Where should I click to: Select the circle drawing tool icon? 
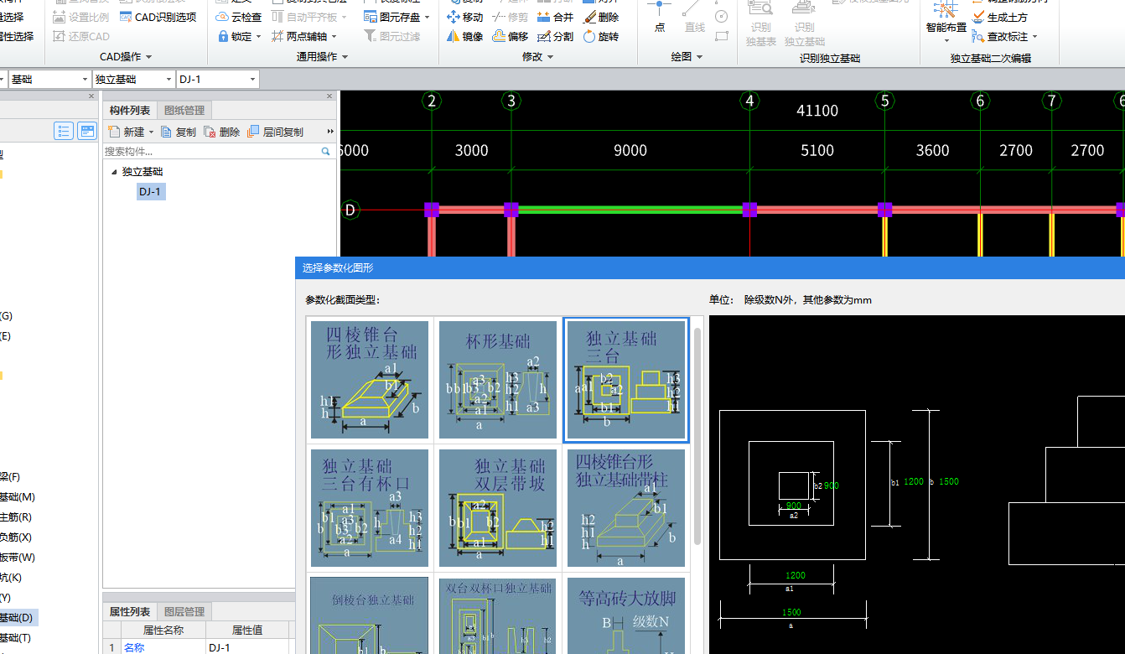click(722, 16)
